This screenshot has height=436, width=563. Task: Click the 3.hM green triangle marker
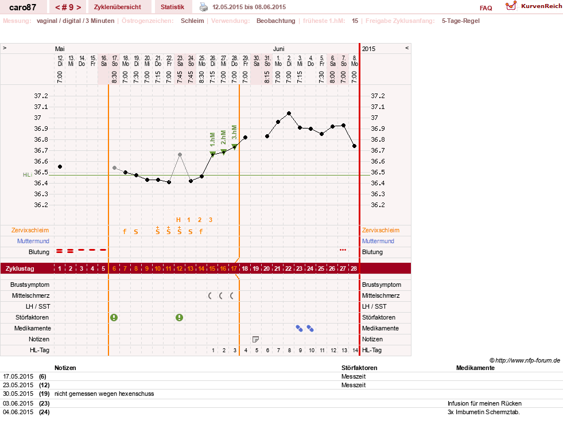[235, 147]
